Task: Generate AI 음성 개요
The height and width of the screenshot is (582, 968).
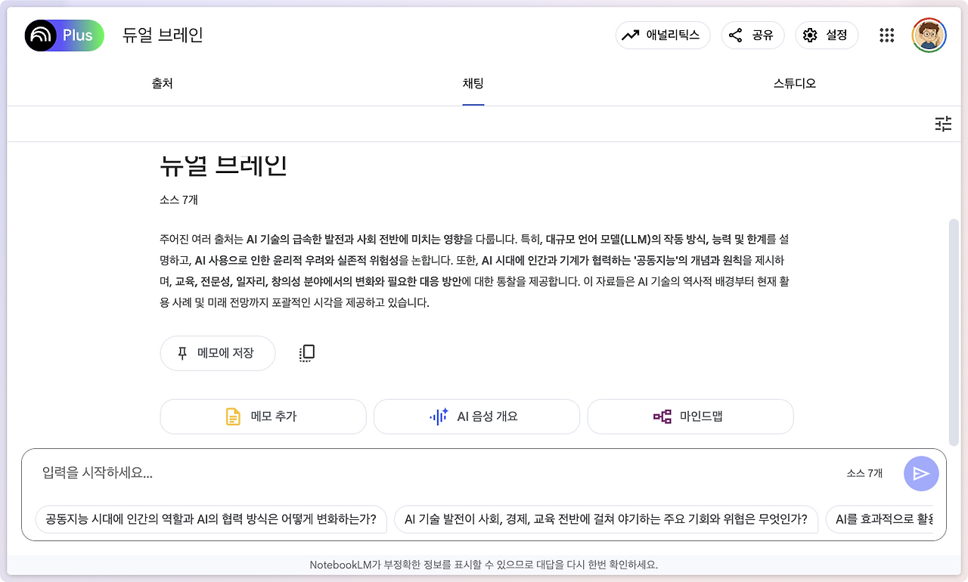Action: point(476,416)
